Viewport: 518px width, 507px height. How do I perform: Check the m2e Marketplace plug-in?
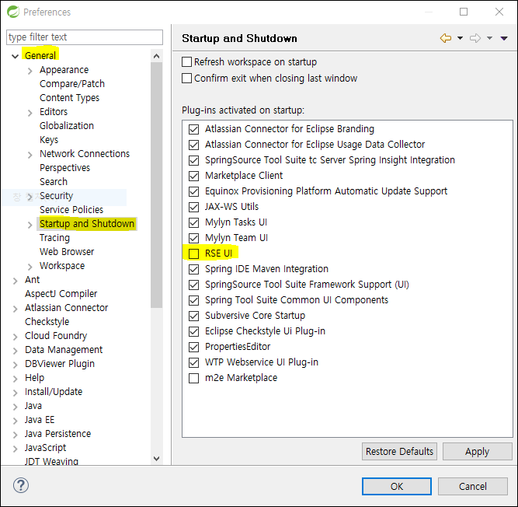[193, 378]
